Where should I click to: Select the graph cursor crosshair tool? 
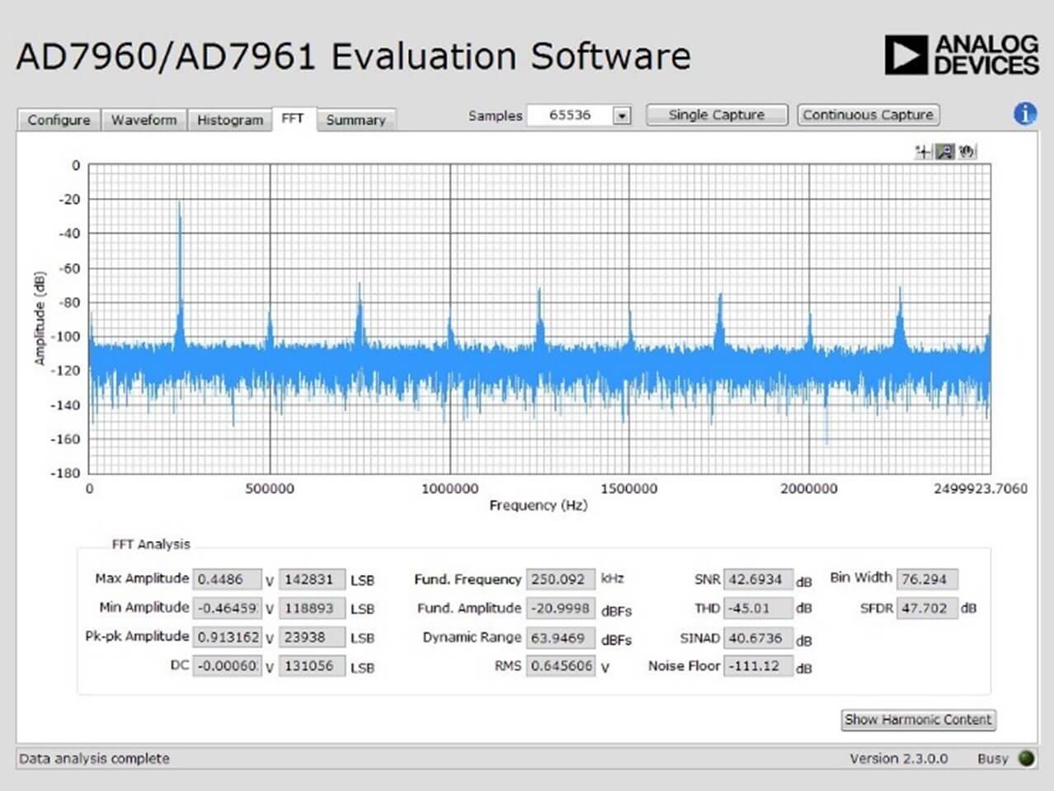click(923, 151)
